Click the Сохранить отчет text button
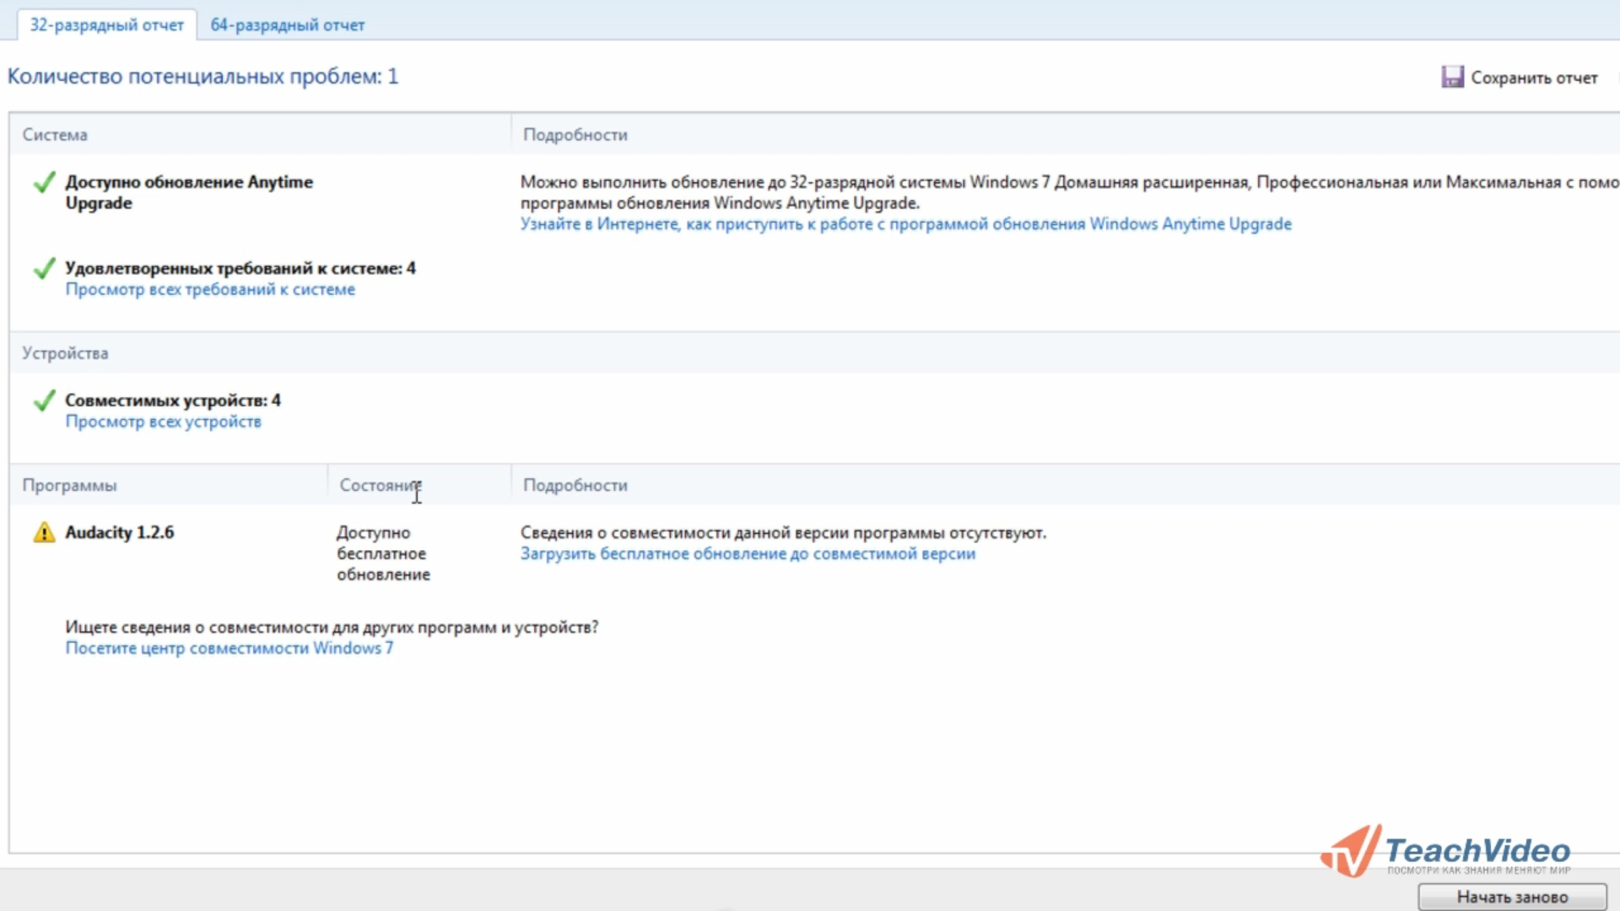Viewport: 1620px width, 911px height. tap(1534, 78)
